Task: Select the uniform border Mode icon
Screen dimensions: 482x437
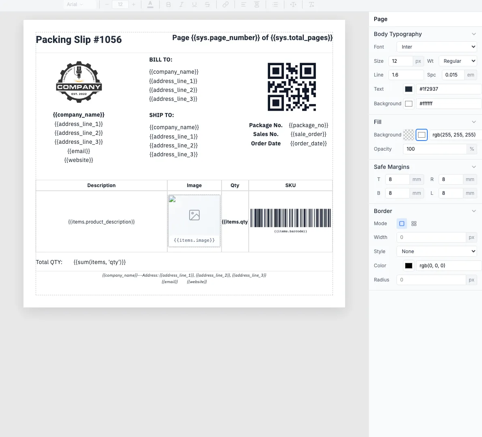Action: coord(401,223)
